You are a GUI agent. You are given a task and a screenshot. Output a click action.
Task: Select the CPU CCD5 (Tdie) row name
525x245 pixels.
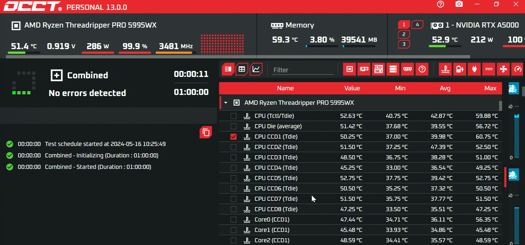pyautogui.click(x=276, y=178)
